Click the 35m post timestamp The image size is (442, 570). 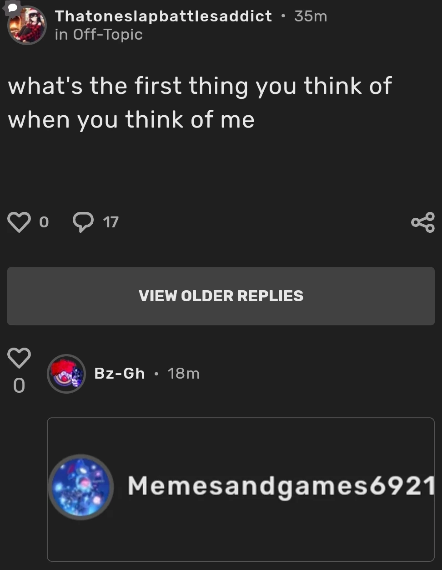pyautogui.click(x=311, y=16)
